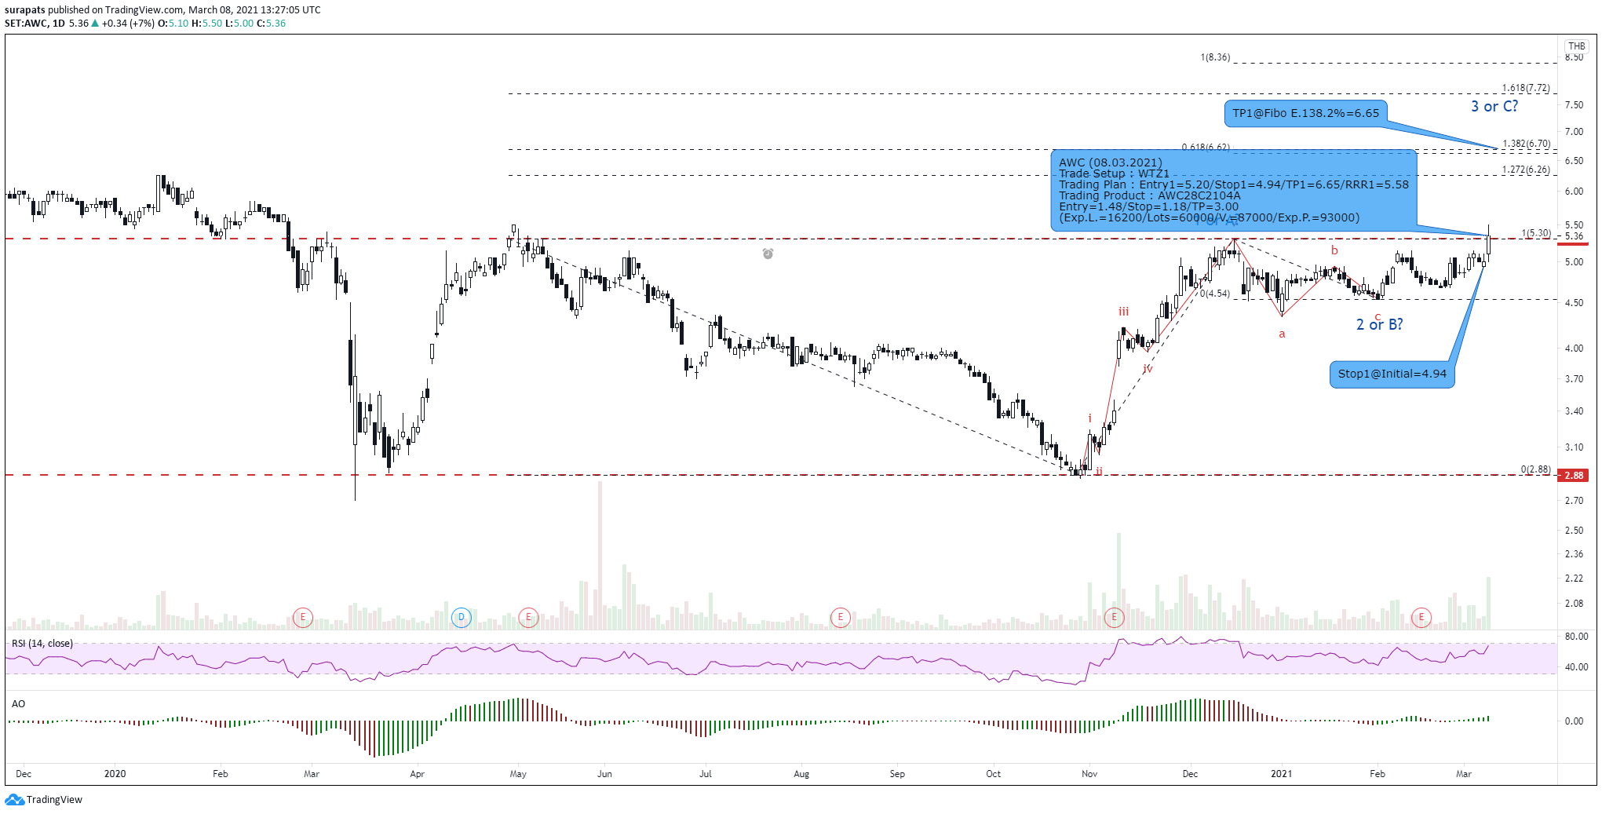1602x814 pixels.
Task: Click the 4.00 price axis value
Action: click(1574, 349)
